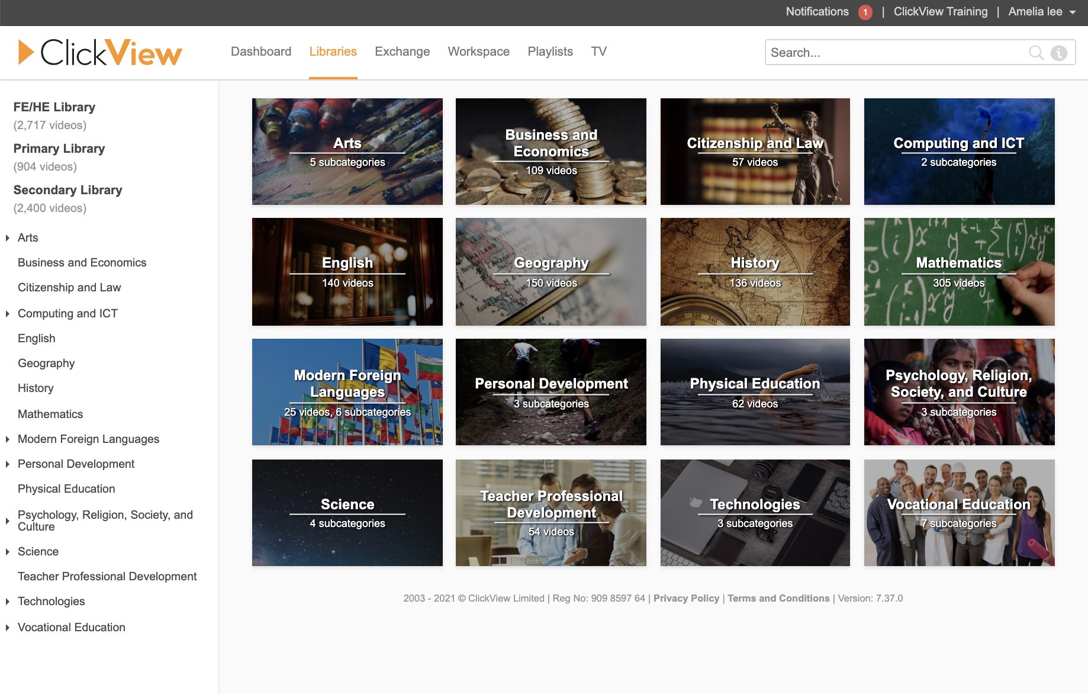
Task: Open the Geography tile
Action: (x=551, y=272)
